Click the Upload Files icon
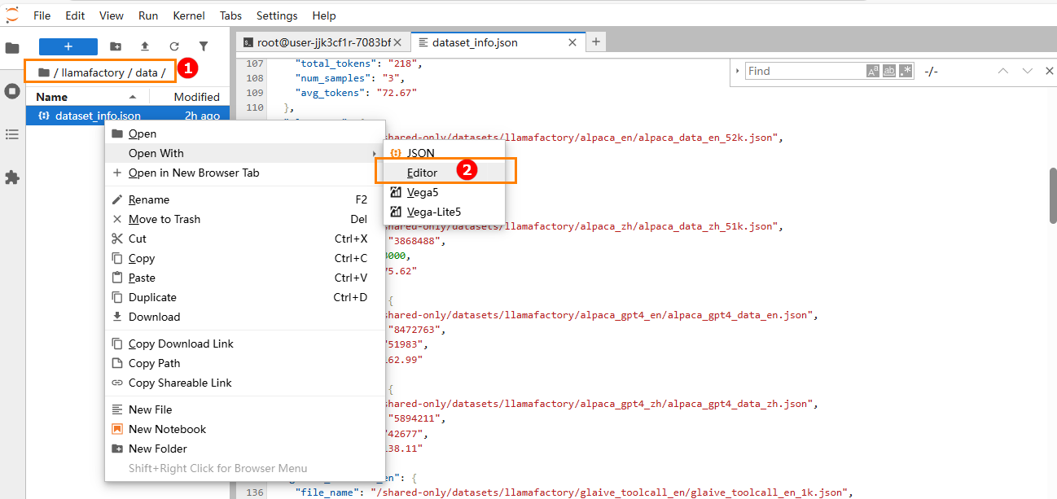The width and height of the screenshot is (1057, 499). (145, 47)
